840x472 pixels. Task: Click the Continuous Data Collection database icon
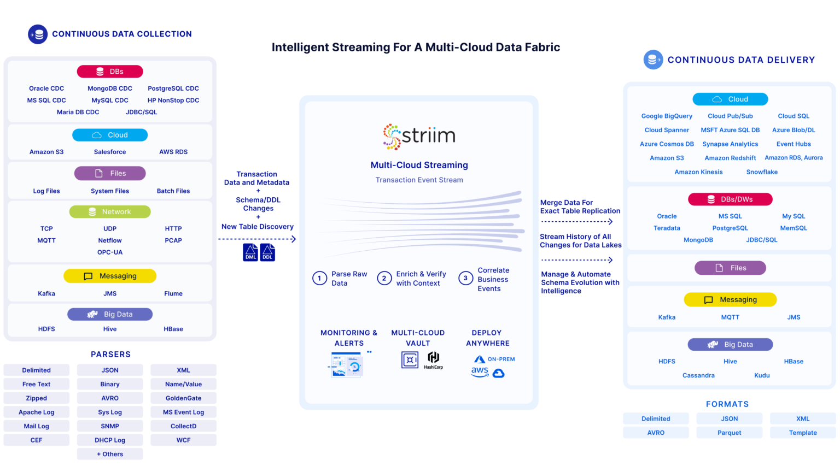click(38, 34)
